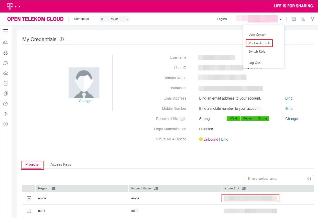The width and height of the screenshot is (318, 218).
Task: Choose Switch Role from the user menu
Action: coord(257,52)
